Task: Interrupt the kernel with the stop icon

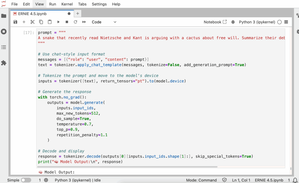Action: click(x=67, y=22)
